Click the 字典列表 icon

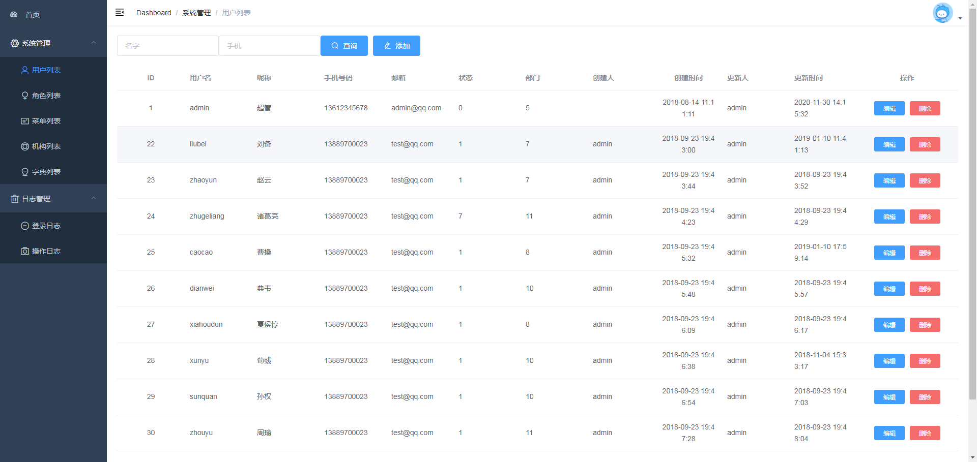(x=24, y=172)
